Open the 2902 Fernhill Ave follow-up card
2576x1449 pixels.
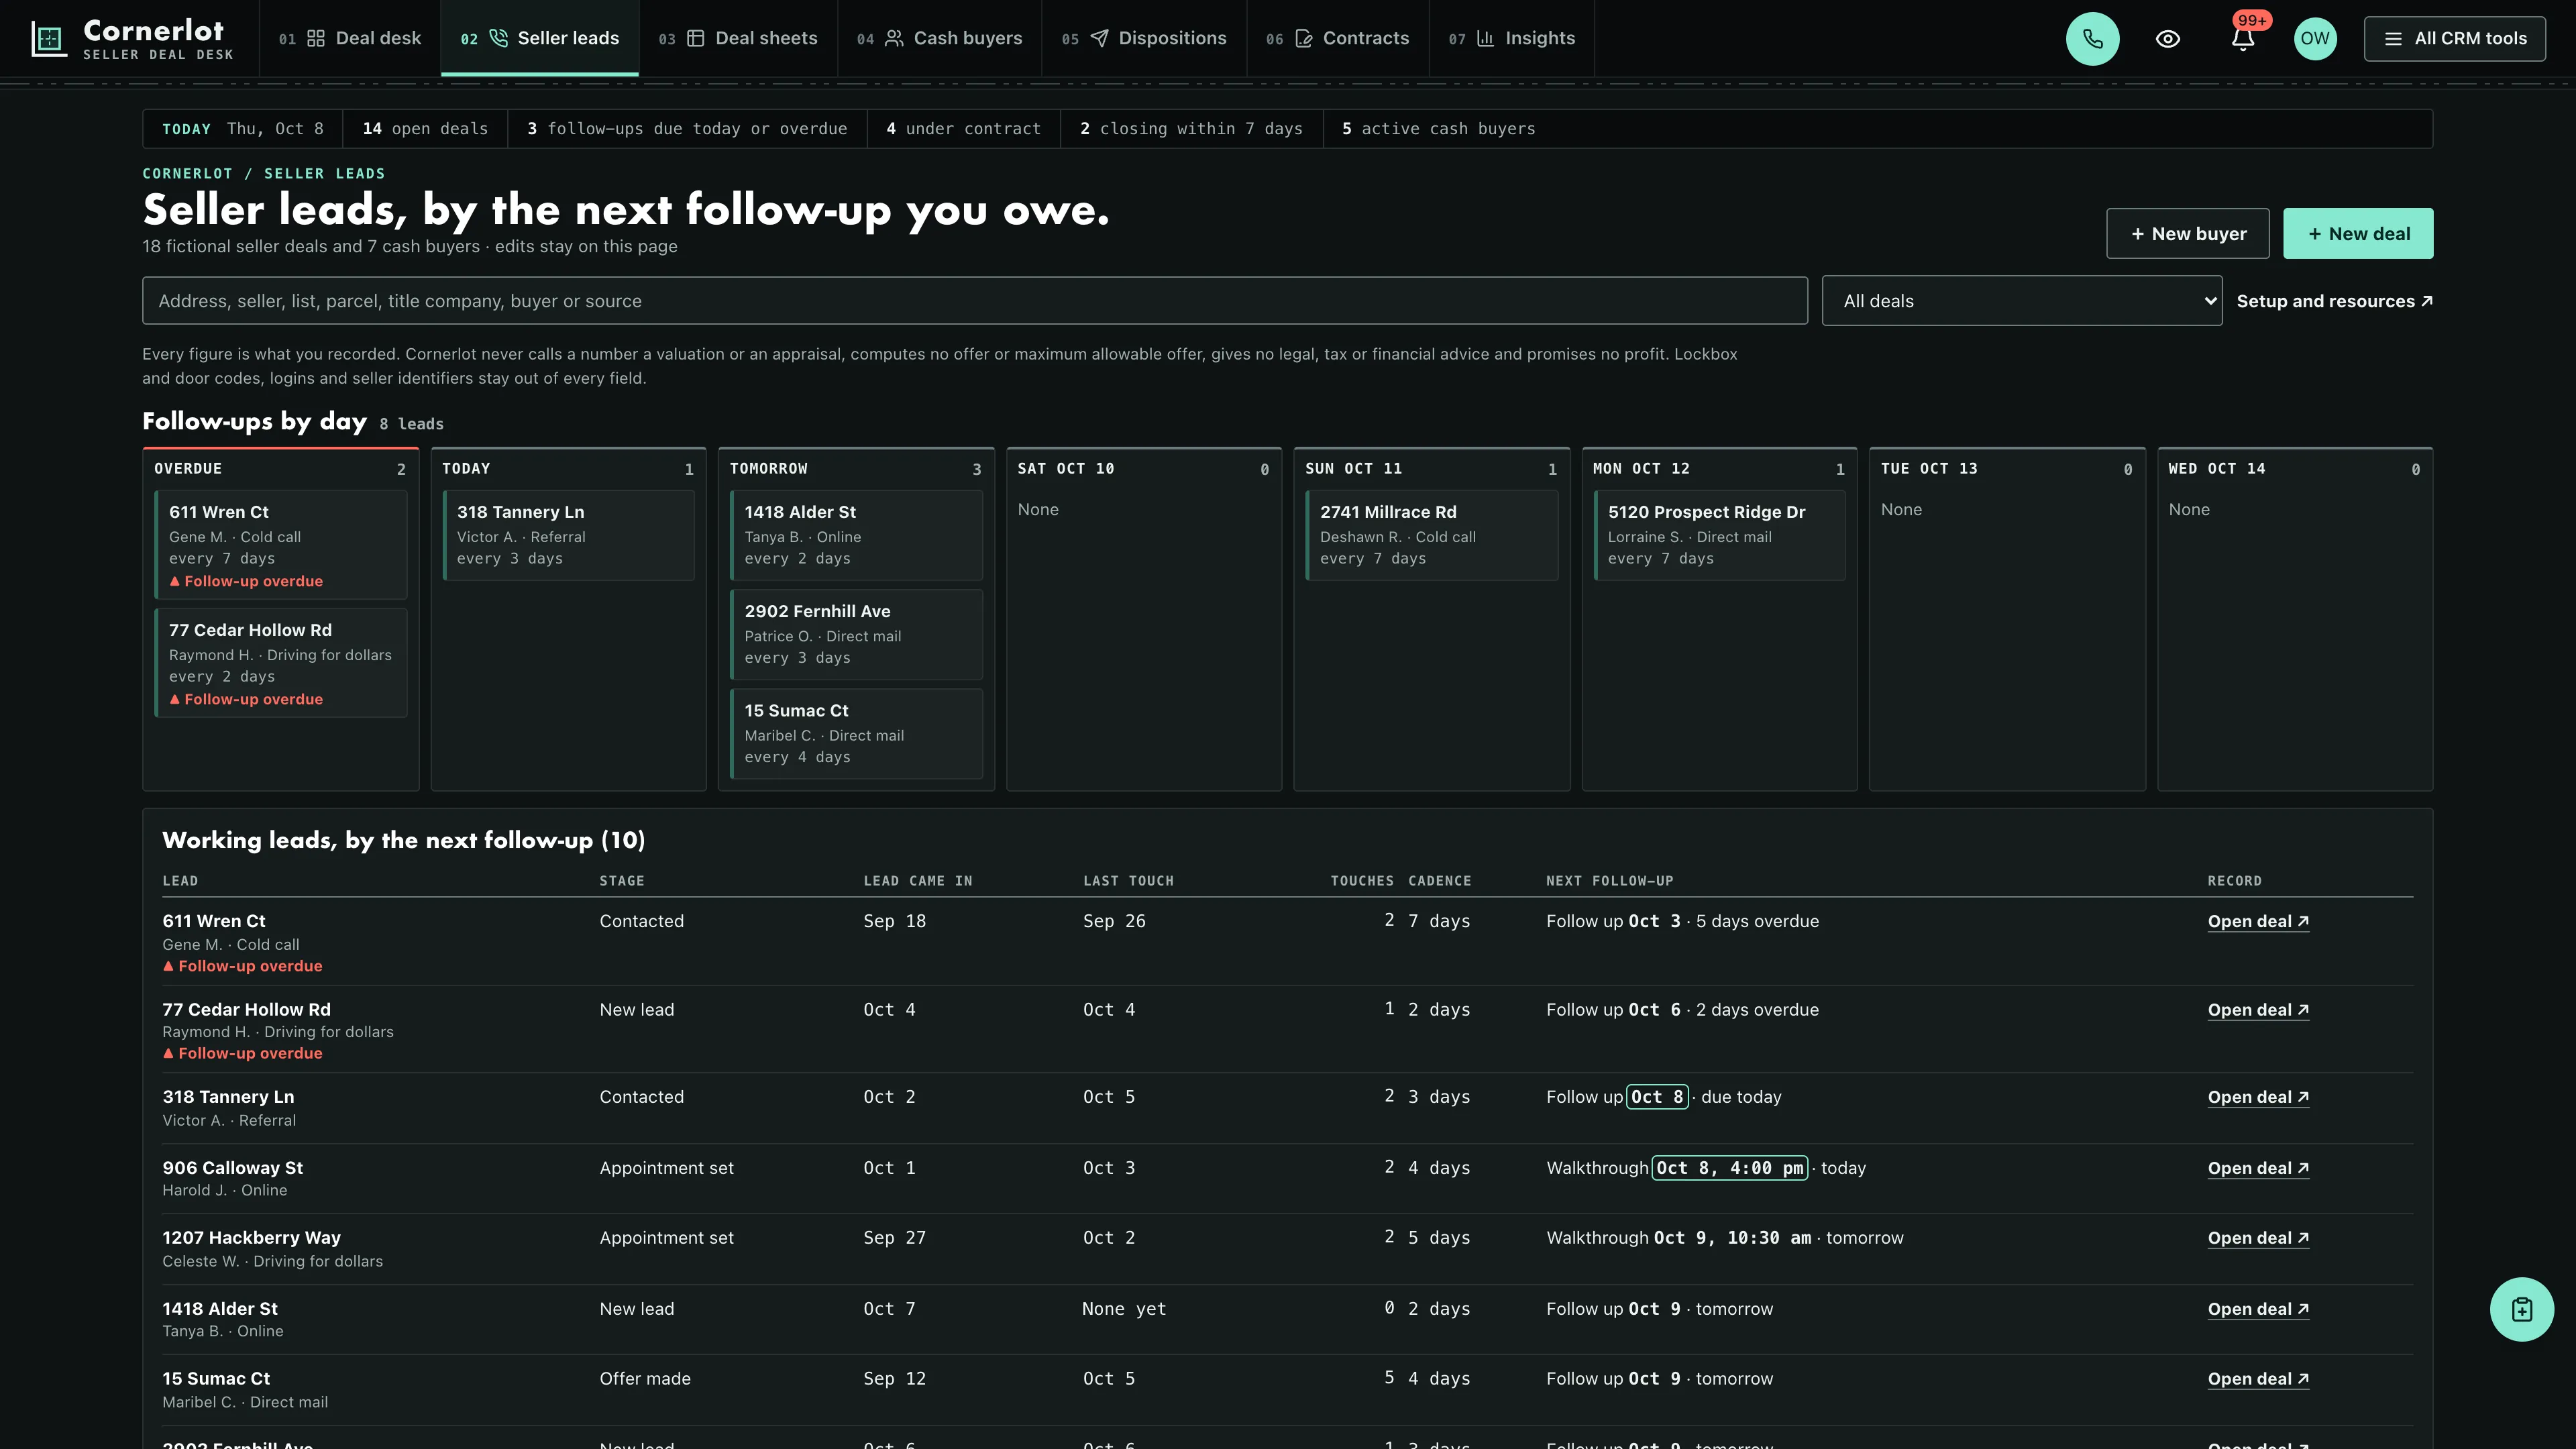[856, 634]
